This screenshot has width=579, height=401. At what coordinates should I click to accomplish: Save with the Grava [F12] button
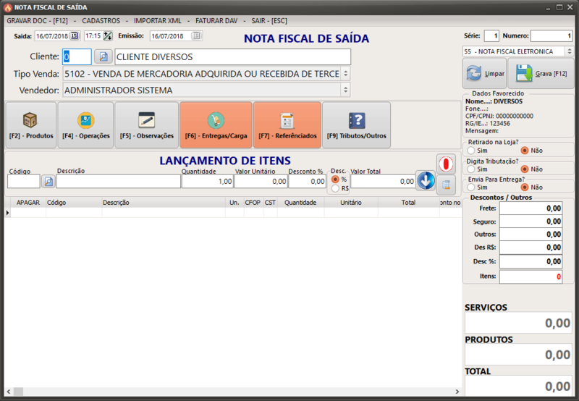541,74
